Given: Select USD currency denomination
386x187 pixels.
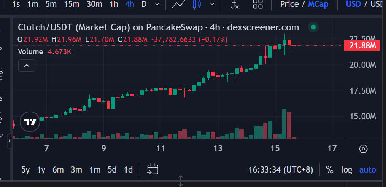Looking at the screenshot, I should 353,4.
